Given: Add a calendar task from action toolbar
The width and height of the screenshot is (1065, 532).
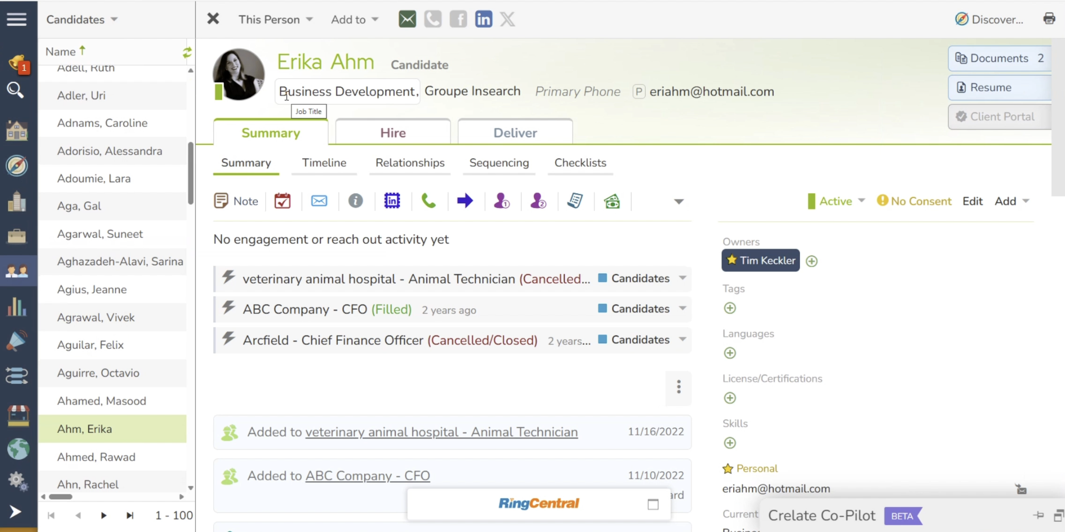Looking at the screenshot, I should 282,201.
